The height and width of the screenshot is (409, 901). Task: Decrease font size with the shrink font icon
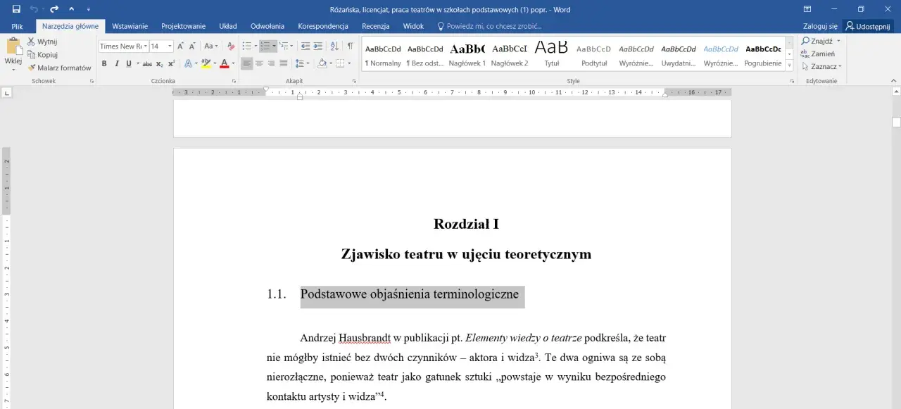coord(192,46)
